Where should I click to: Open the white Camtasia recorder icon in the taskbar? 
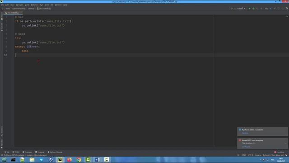click(x=107, y=160)
